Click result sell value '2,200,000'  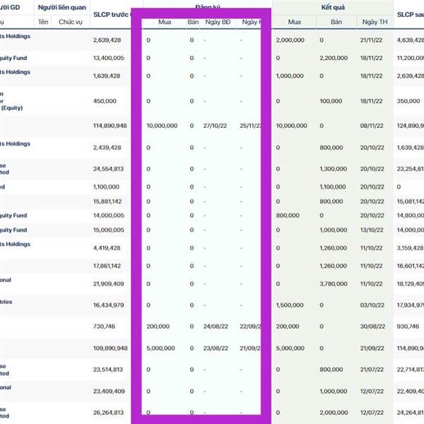click(x=334, y=58)
